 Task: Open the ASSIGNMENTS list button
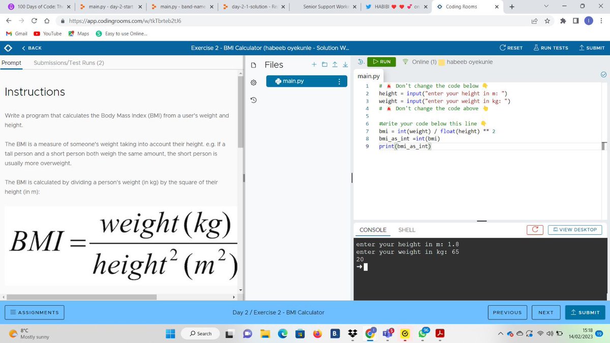(35, 312)
